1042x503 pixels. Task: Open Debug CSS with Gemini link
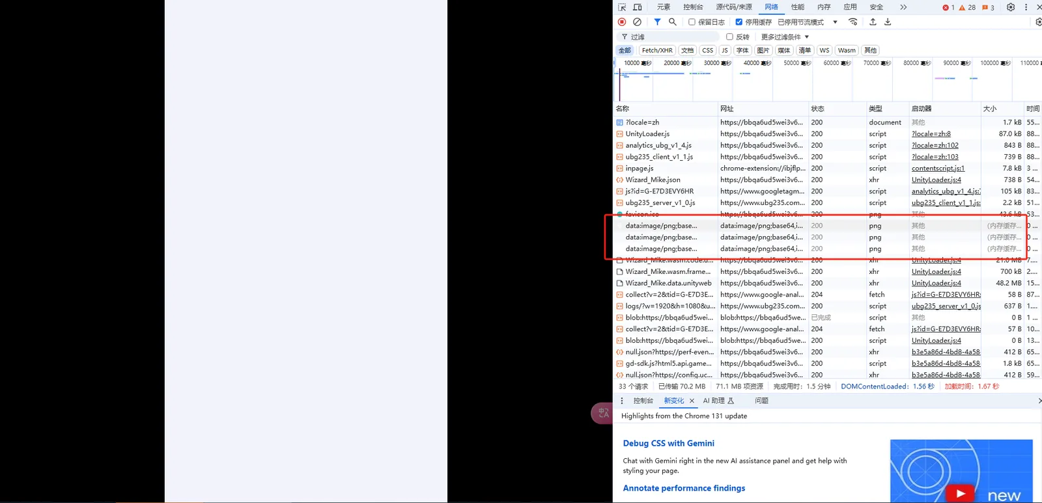point(668,443)
